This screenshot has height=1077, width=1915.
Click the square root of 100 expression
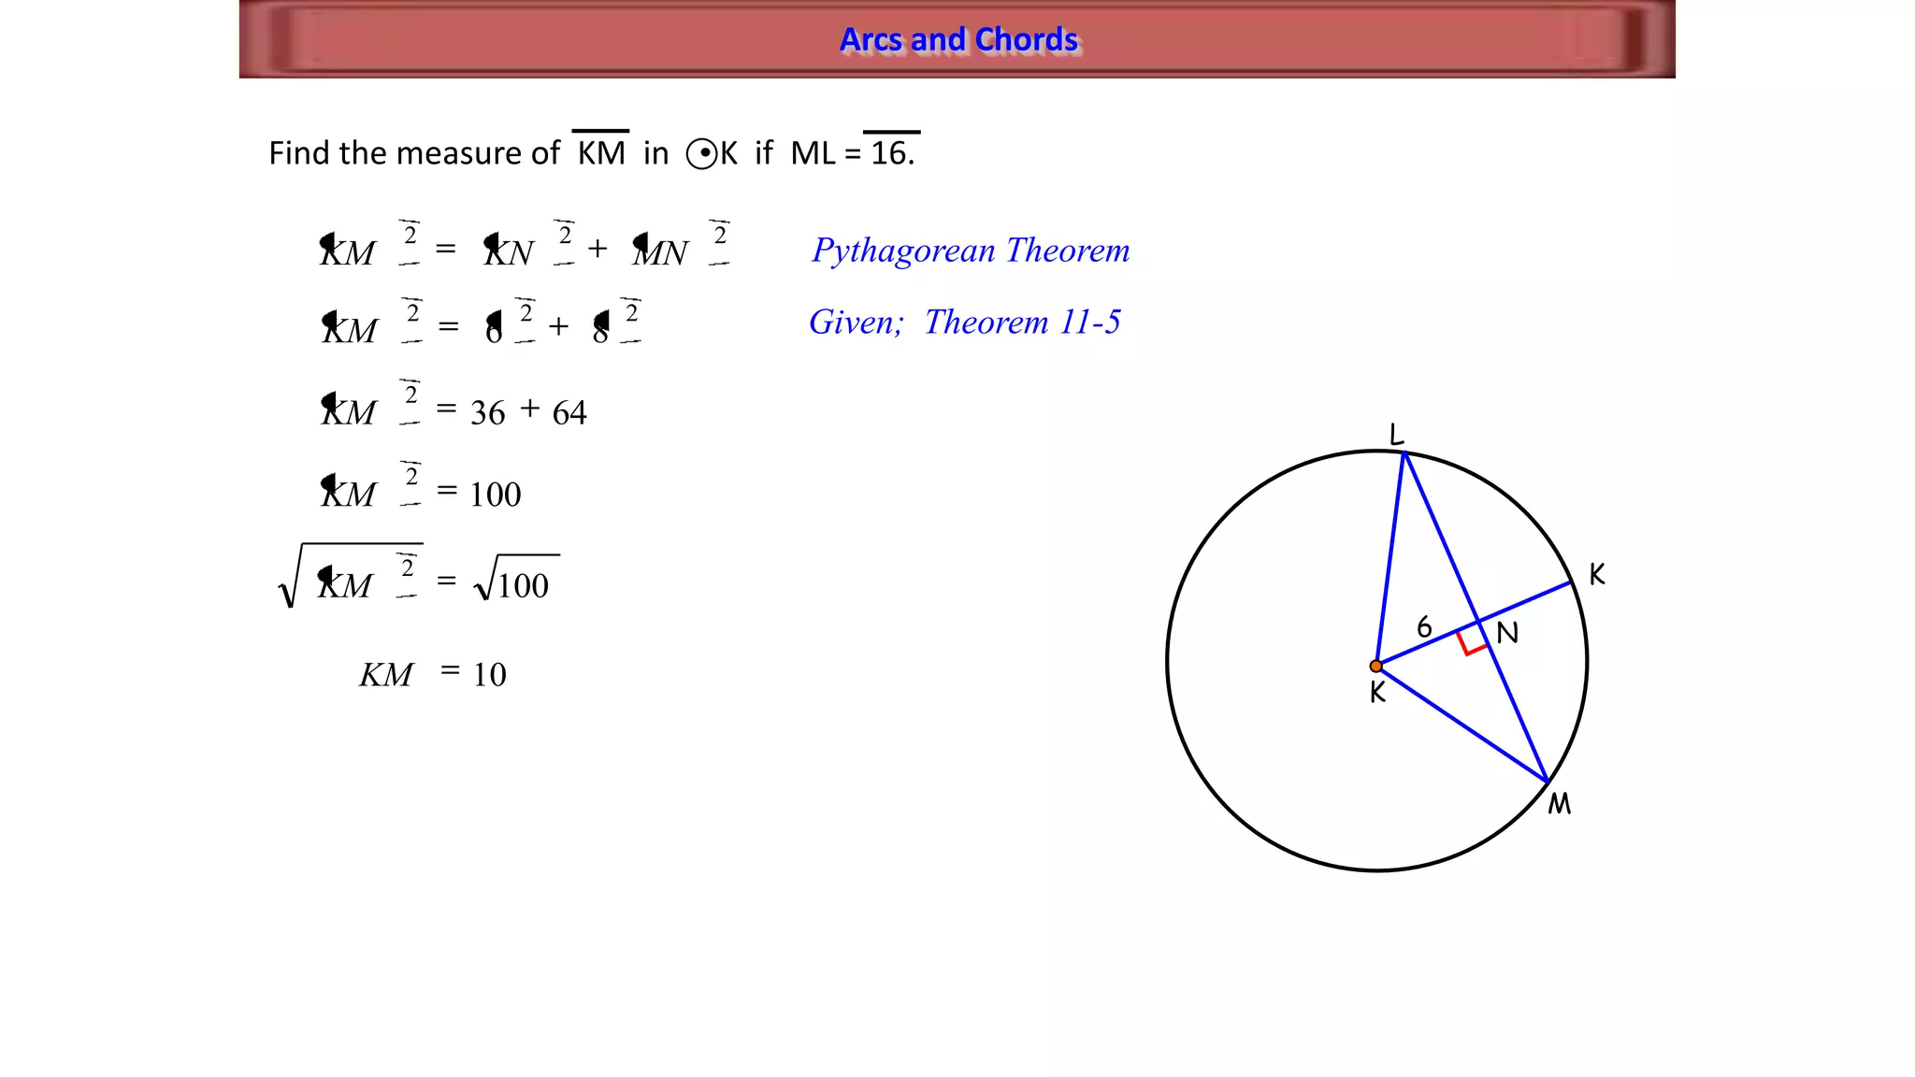tap(517, 579)
